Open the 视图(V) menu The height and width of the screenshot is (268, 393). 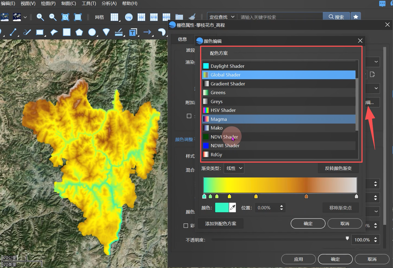click(28, 3)
